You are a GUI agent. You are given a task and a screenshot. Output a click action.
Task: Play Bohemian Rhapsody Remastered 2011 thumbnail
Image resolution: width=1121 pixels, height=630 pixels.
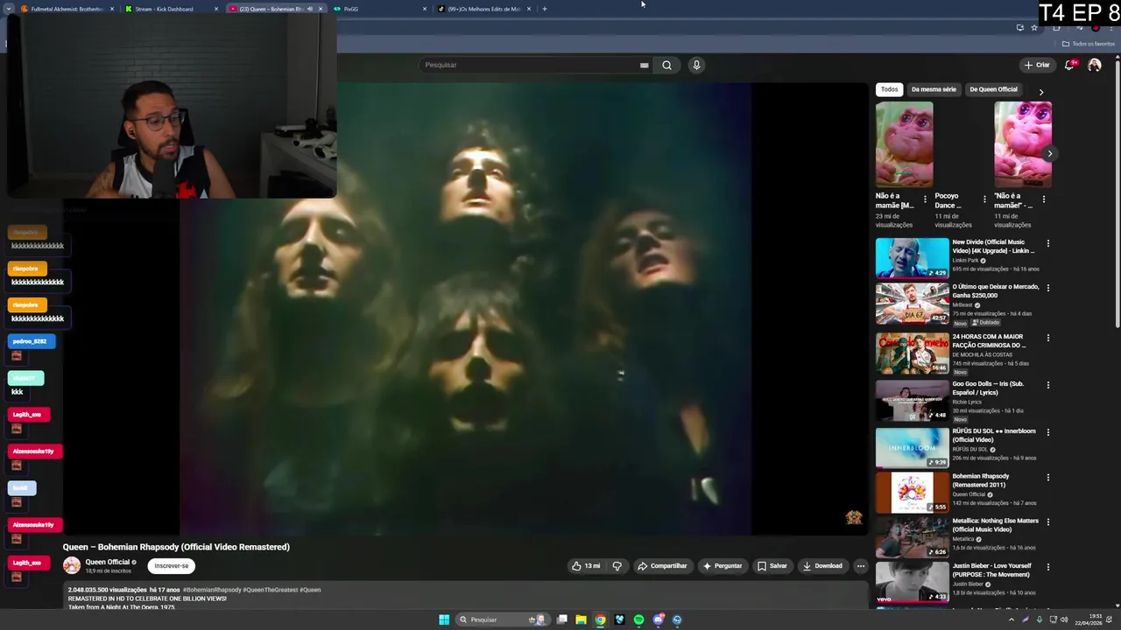click(912, 493)
